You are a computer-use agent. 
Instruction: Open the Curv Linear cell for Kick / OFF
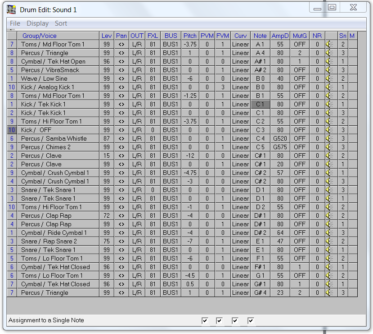point(240,130)
